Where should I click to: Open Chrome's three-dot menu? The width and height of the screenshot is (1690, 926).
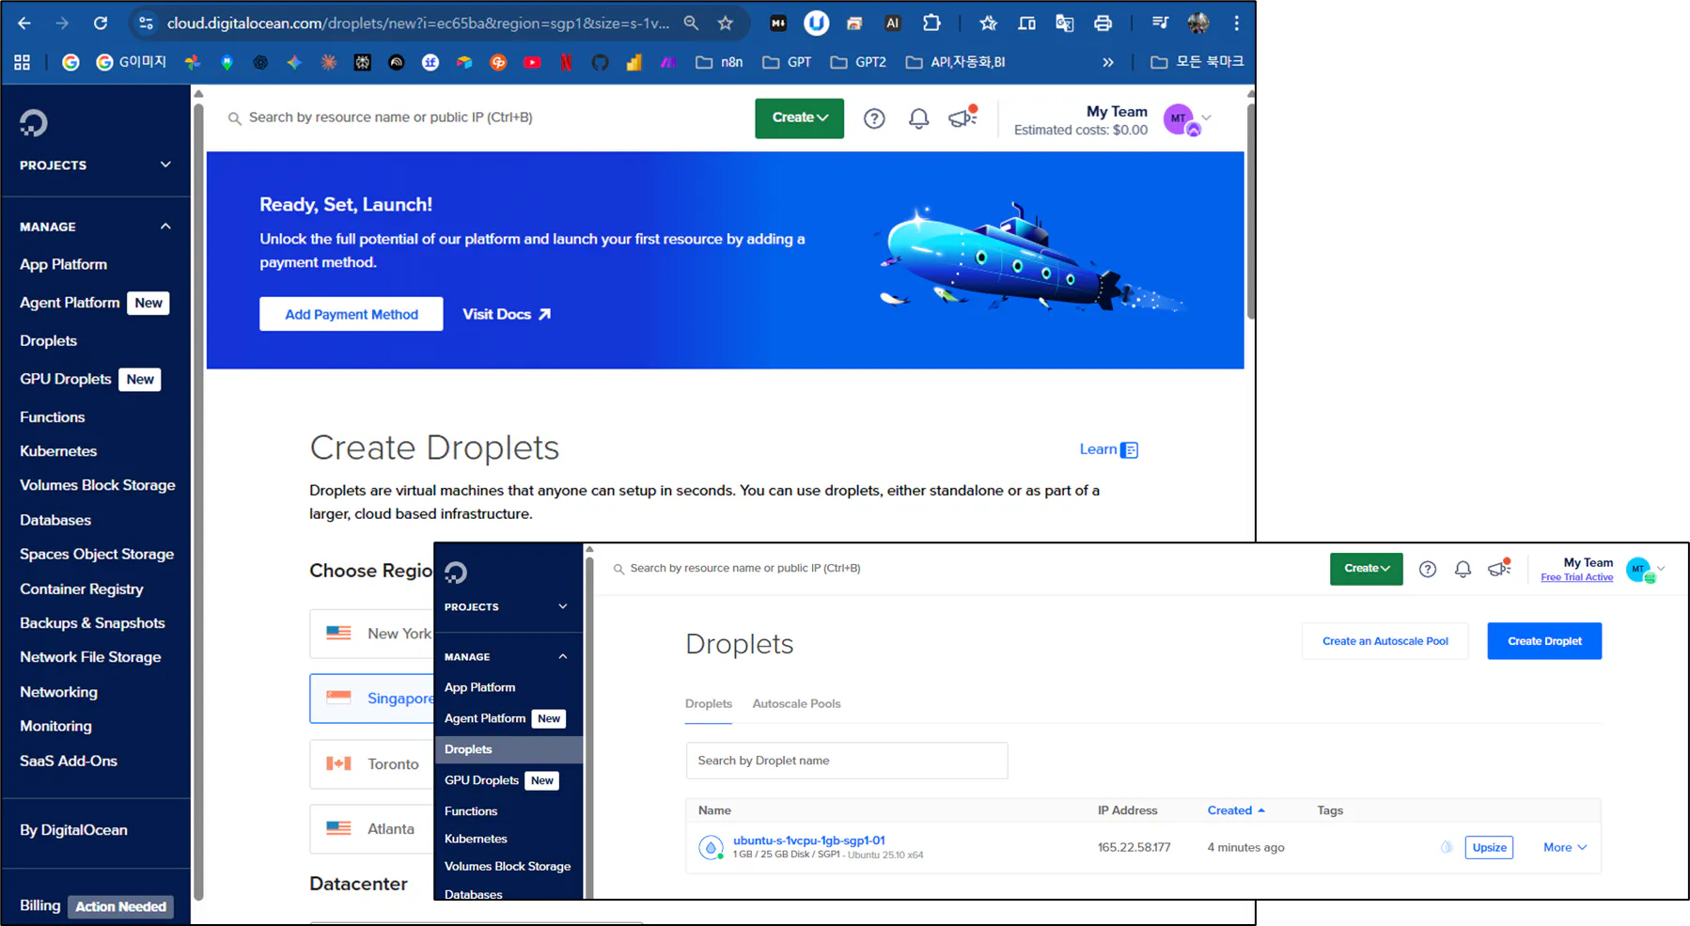[x=1236, y=24]
